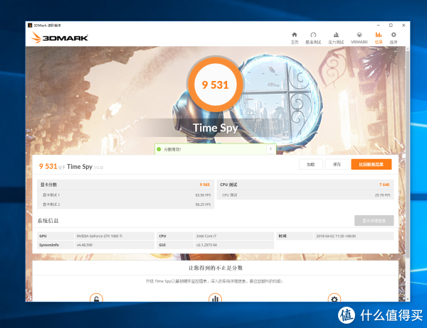Click the graphics score value 9 965
The height and width of the screenshot is (328, 427).
204,185
